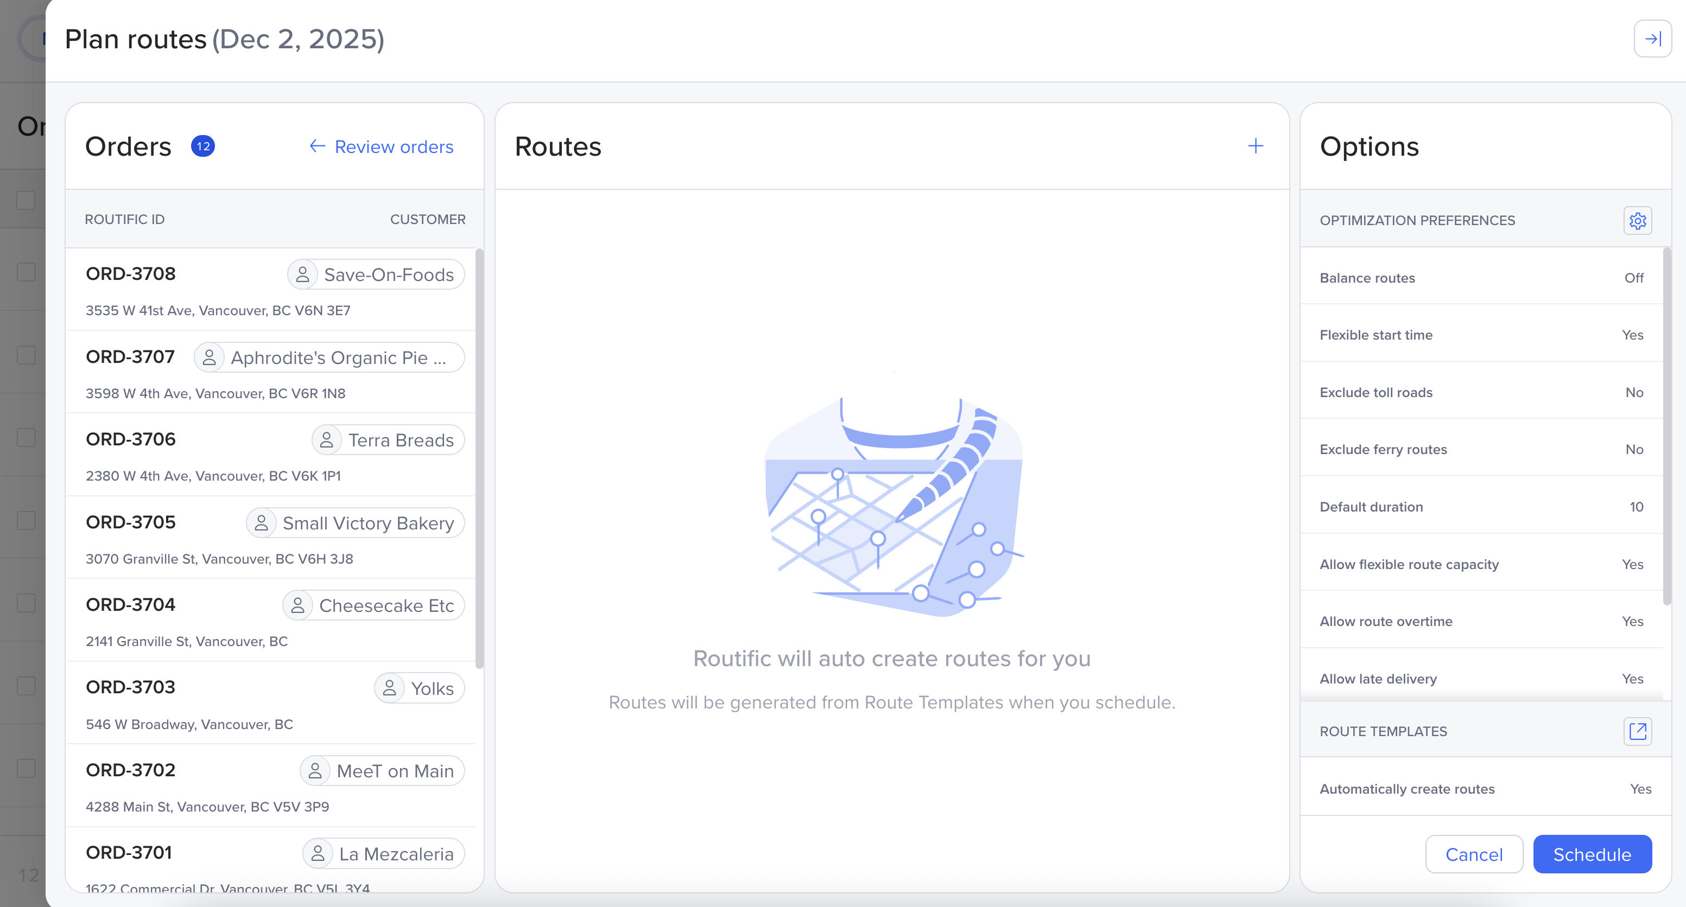Click the orders list scrollbar
This screenshot has height=907, width=1686.
[479, 458]
